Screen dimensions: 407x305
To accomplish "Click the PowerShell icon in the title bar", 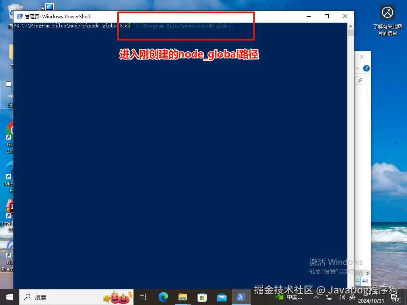I will tap(20, 16).
